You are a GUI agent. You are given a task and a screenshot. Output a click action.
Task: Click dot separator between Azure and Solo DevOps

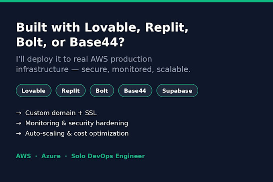click(66, 156)
